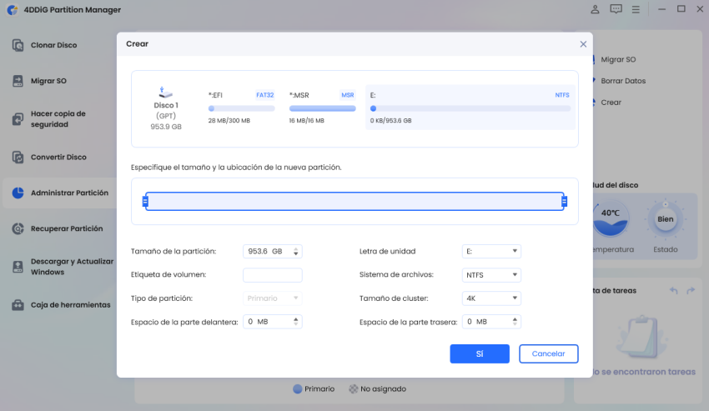Click the Sí confirmation button

480,353
